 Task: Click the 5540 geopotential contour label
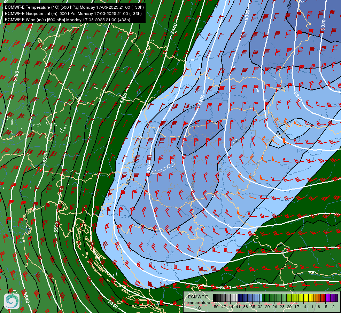pyautogui.click(x=26, y=298)
